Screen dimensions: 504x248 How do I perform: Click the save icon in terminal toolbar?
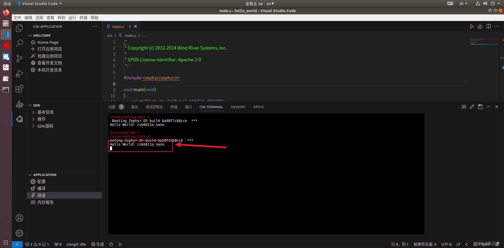click(480, 107)
